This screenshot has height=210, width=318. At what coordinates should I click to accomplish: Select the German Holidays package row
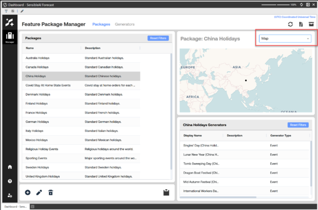(81, 122)
